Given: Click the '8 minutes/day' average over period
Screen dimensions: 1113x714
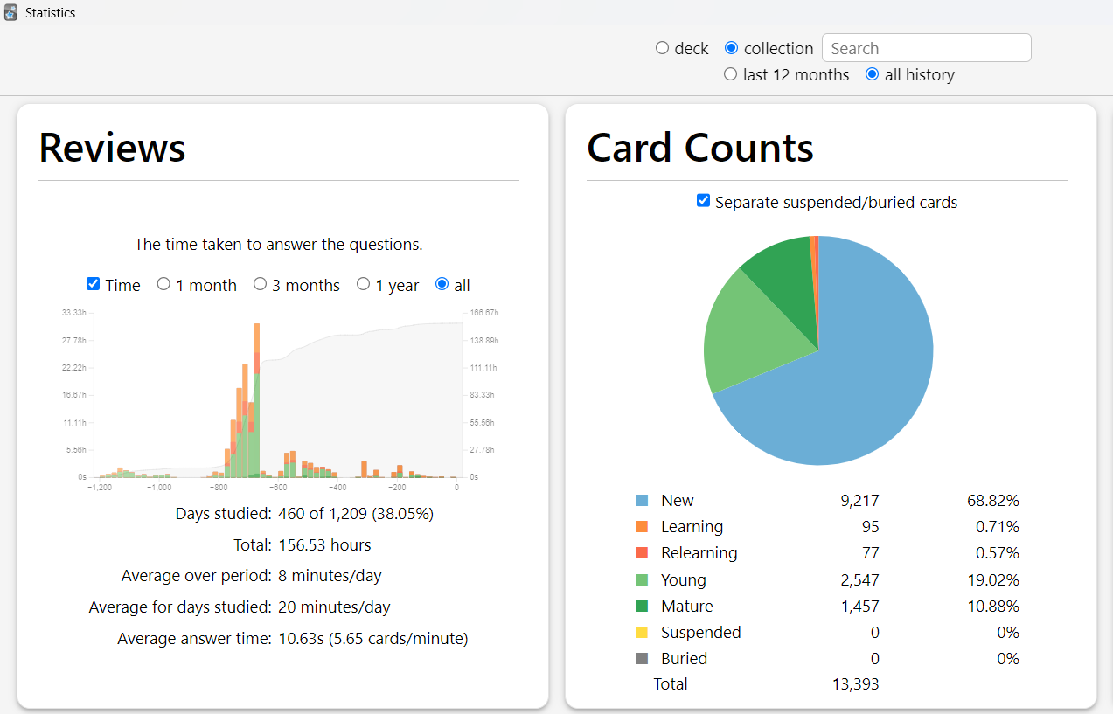Looking at the screenshot, I should click(330, 576).
